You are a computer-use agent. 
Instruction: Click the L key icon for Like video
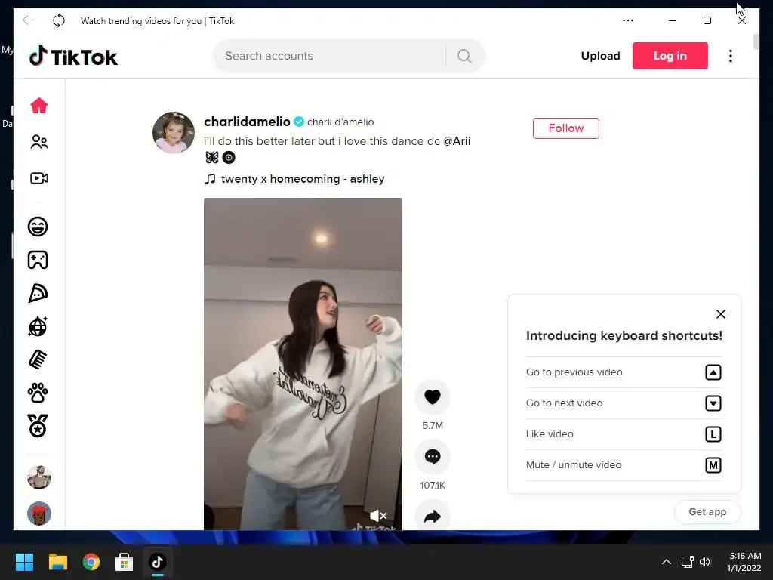(x=713, y=434)
